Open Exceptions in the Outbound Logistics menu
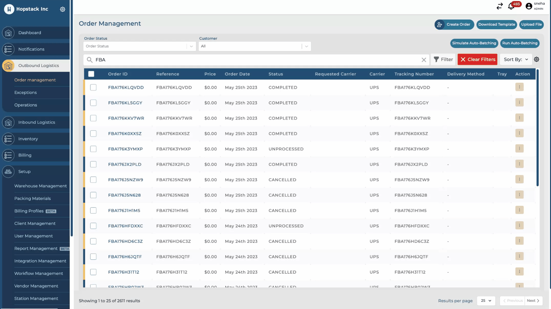551x309 pixels. click(26, 93)
